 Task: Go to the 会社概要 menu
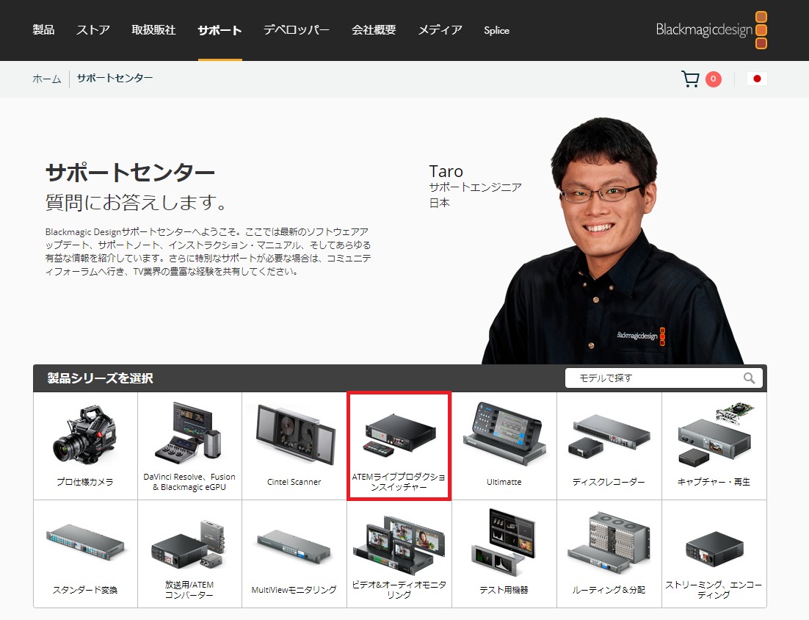pyautogui.click(x=374, y=30)
